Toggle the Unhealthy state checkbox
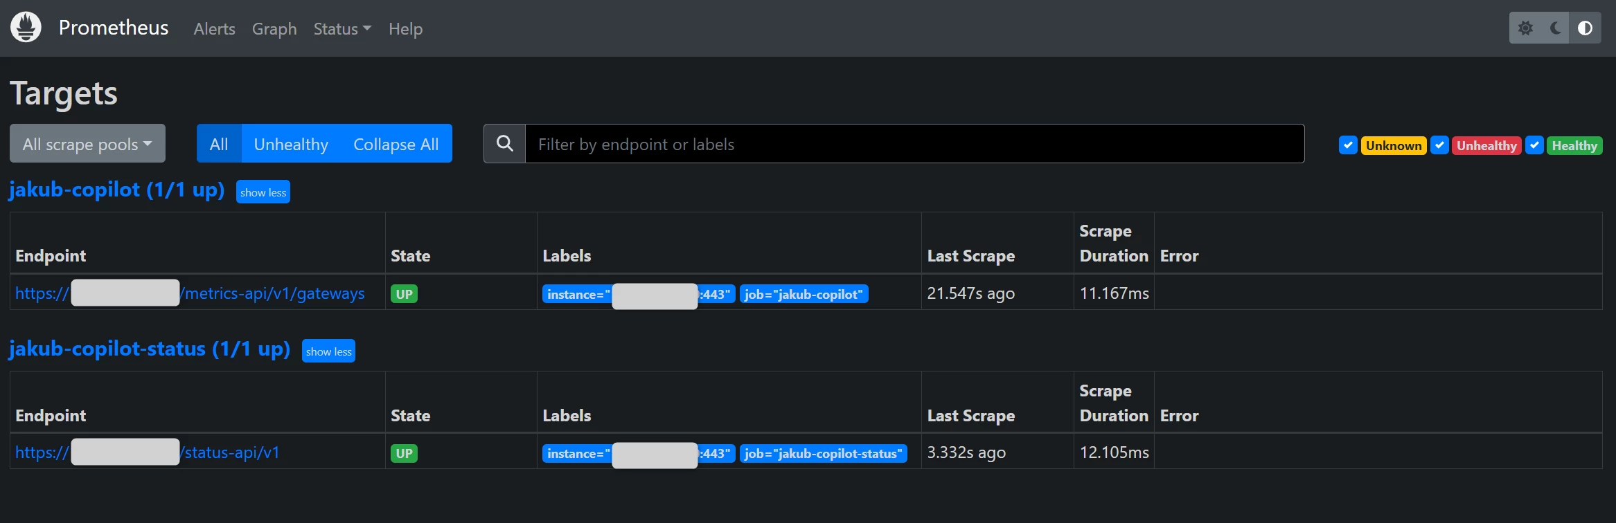 click(x=1439, y=145)
